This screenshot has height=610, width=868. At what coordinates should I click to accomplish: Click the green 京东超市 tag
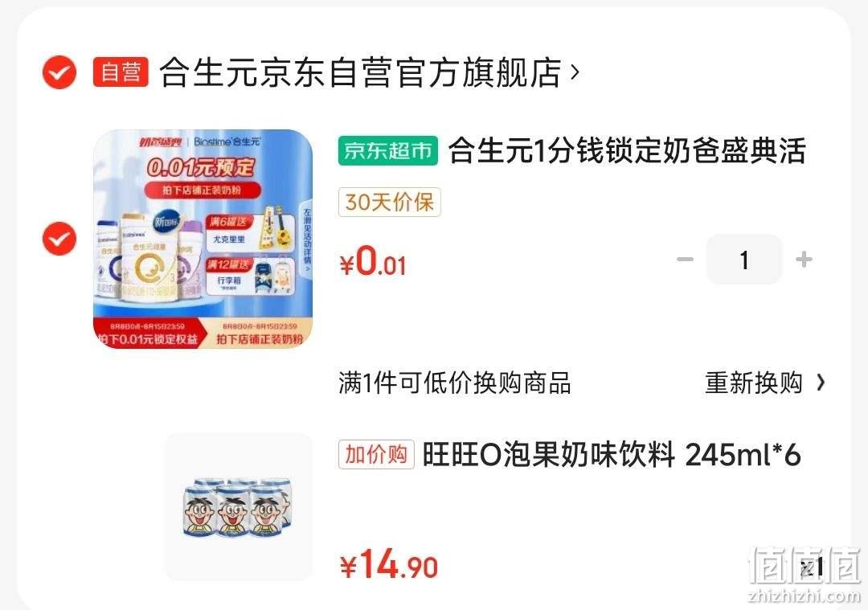coord(388,150)
